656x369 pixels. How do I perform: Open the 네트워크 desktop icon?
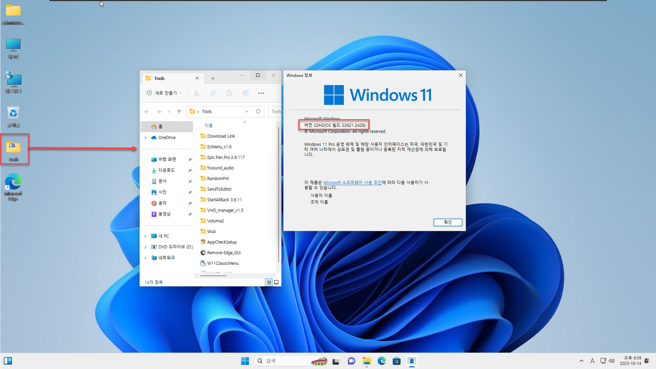click(x=13, y=82)
